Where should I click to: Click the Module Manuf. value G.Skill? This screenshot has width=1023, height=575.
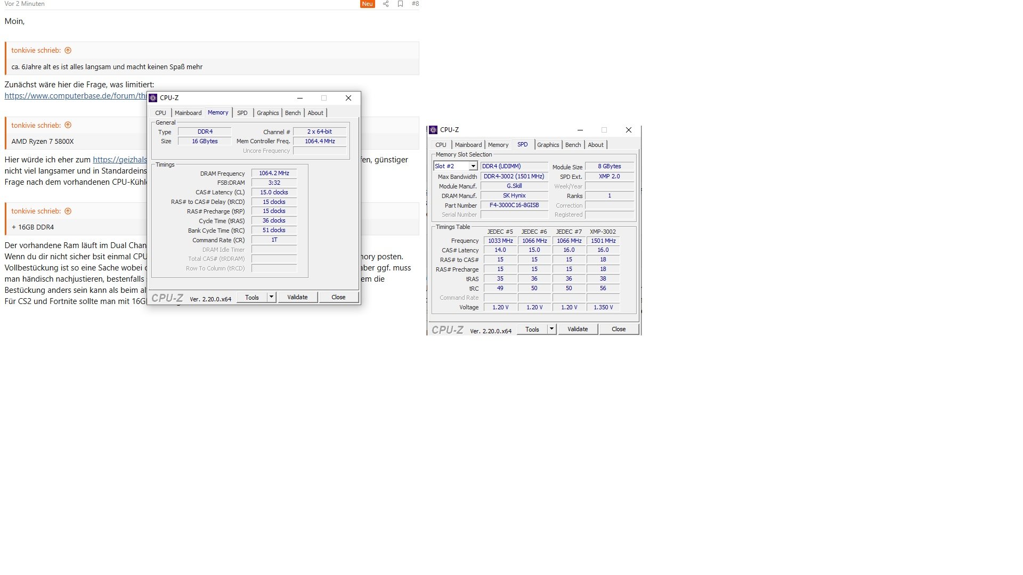[514, 186]
